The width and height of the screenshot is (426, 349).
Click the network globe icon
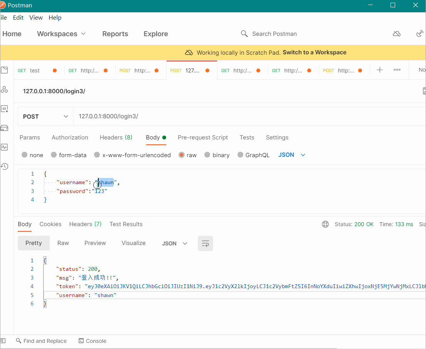(x=325, y=224)
